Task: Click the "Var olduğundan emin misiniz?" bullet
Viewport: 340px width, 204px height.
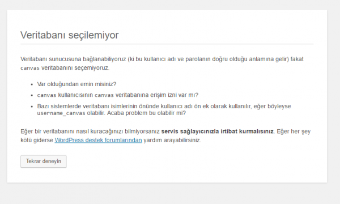Action: point(76,84)
